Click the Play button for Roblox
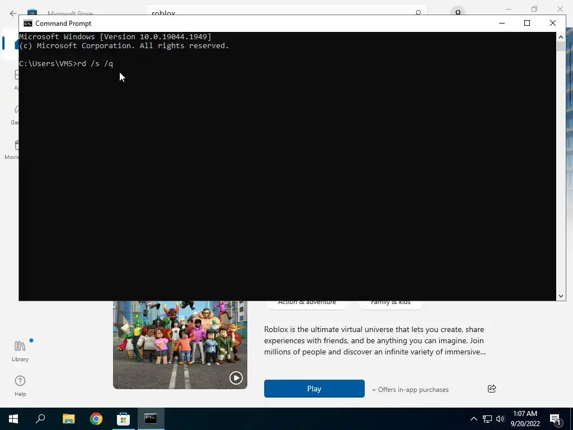 pos(314,389)
